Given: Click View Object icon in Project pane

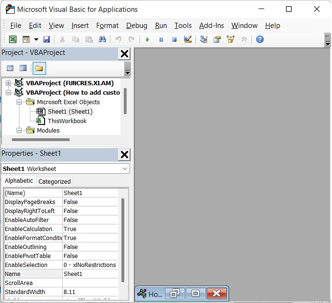Looking at the screenshot, I should pos(23,68).
